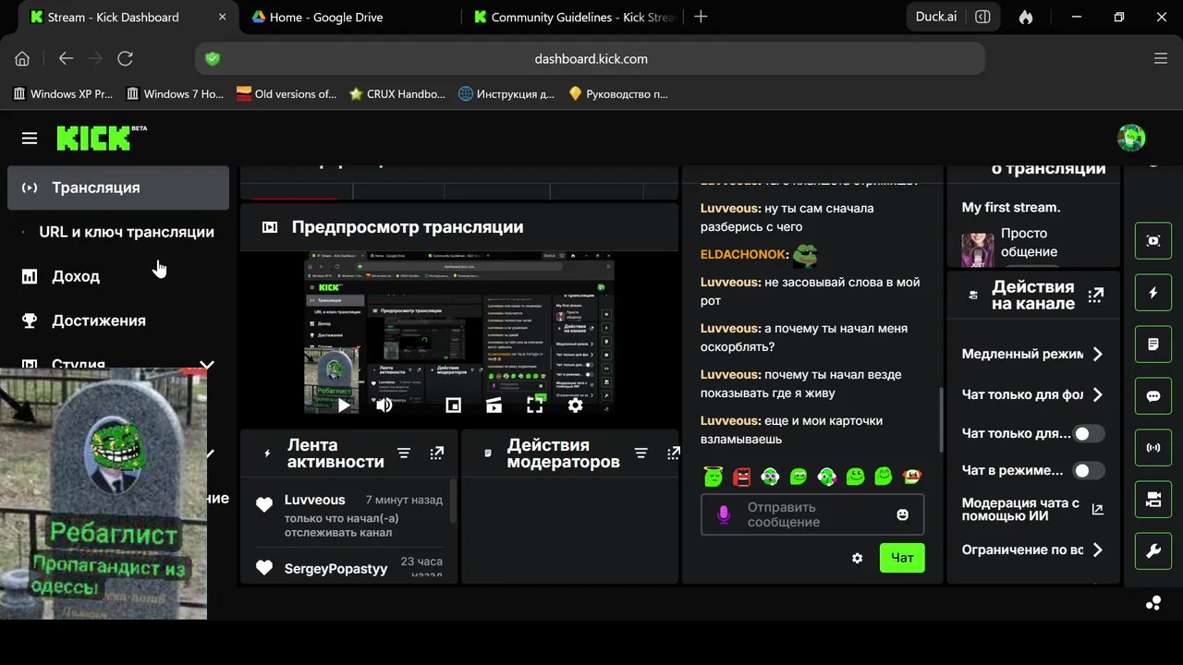Mute the stream preview volume
Viewport: 1183px width, 665px height.
384,405
